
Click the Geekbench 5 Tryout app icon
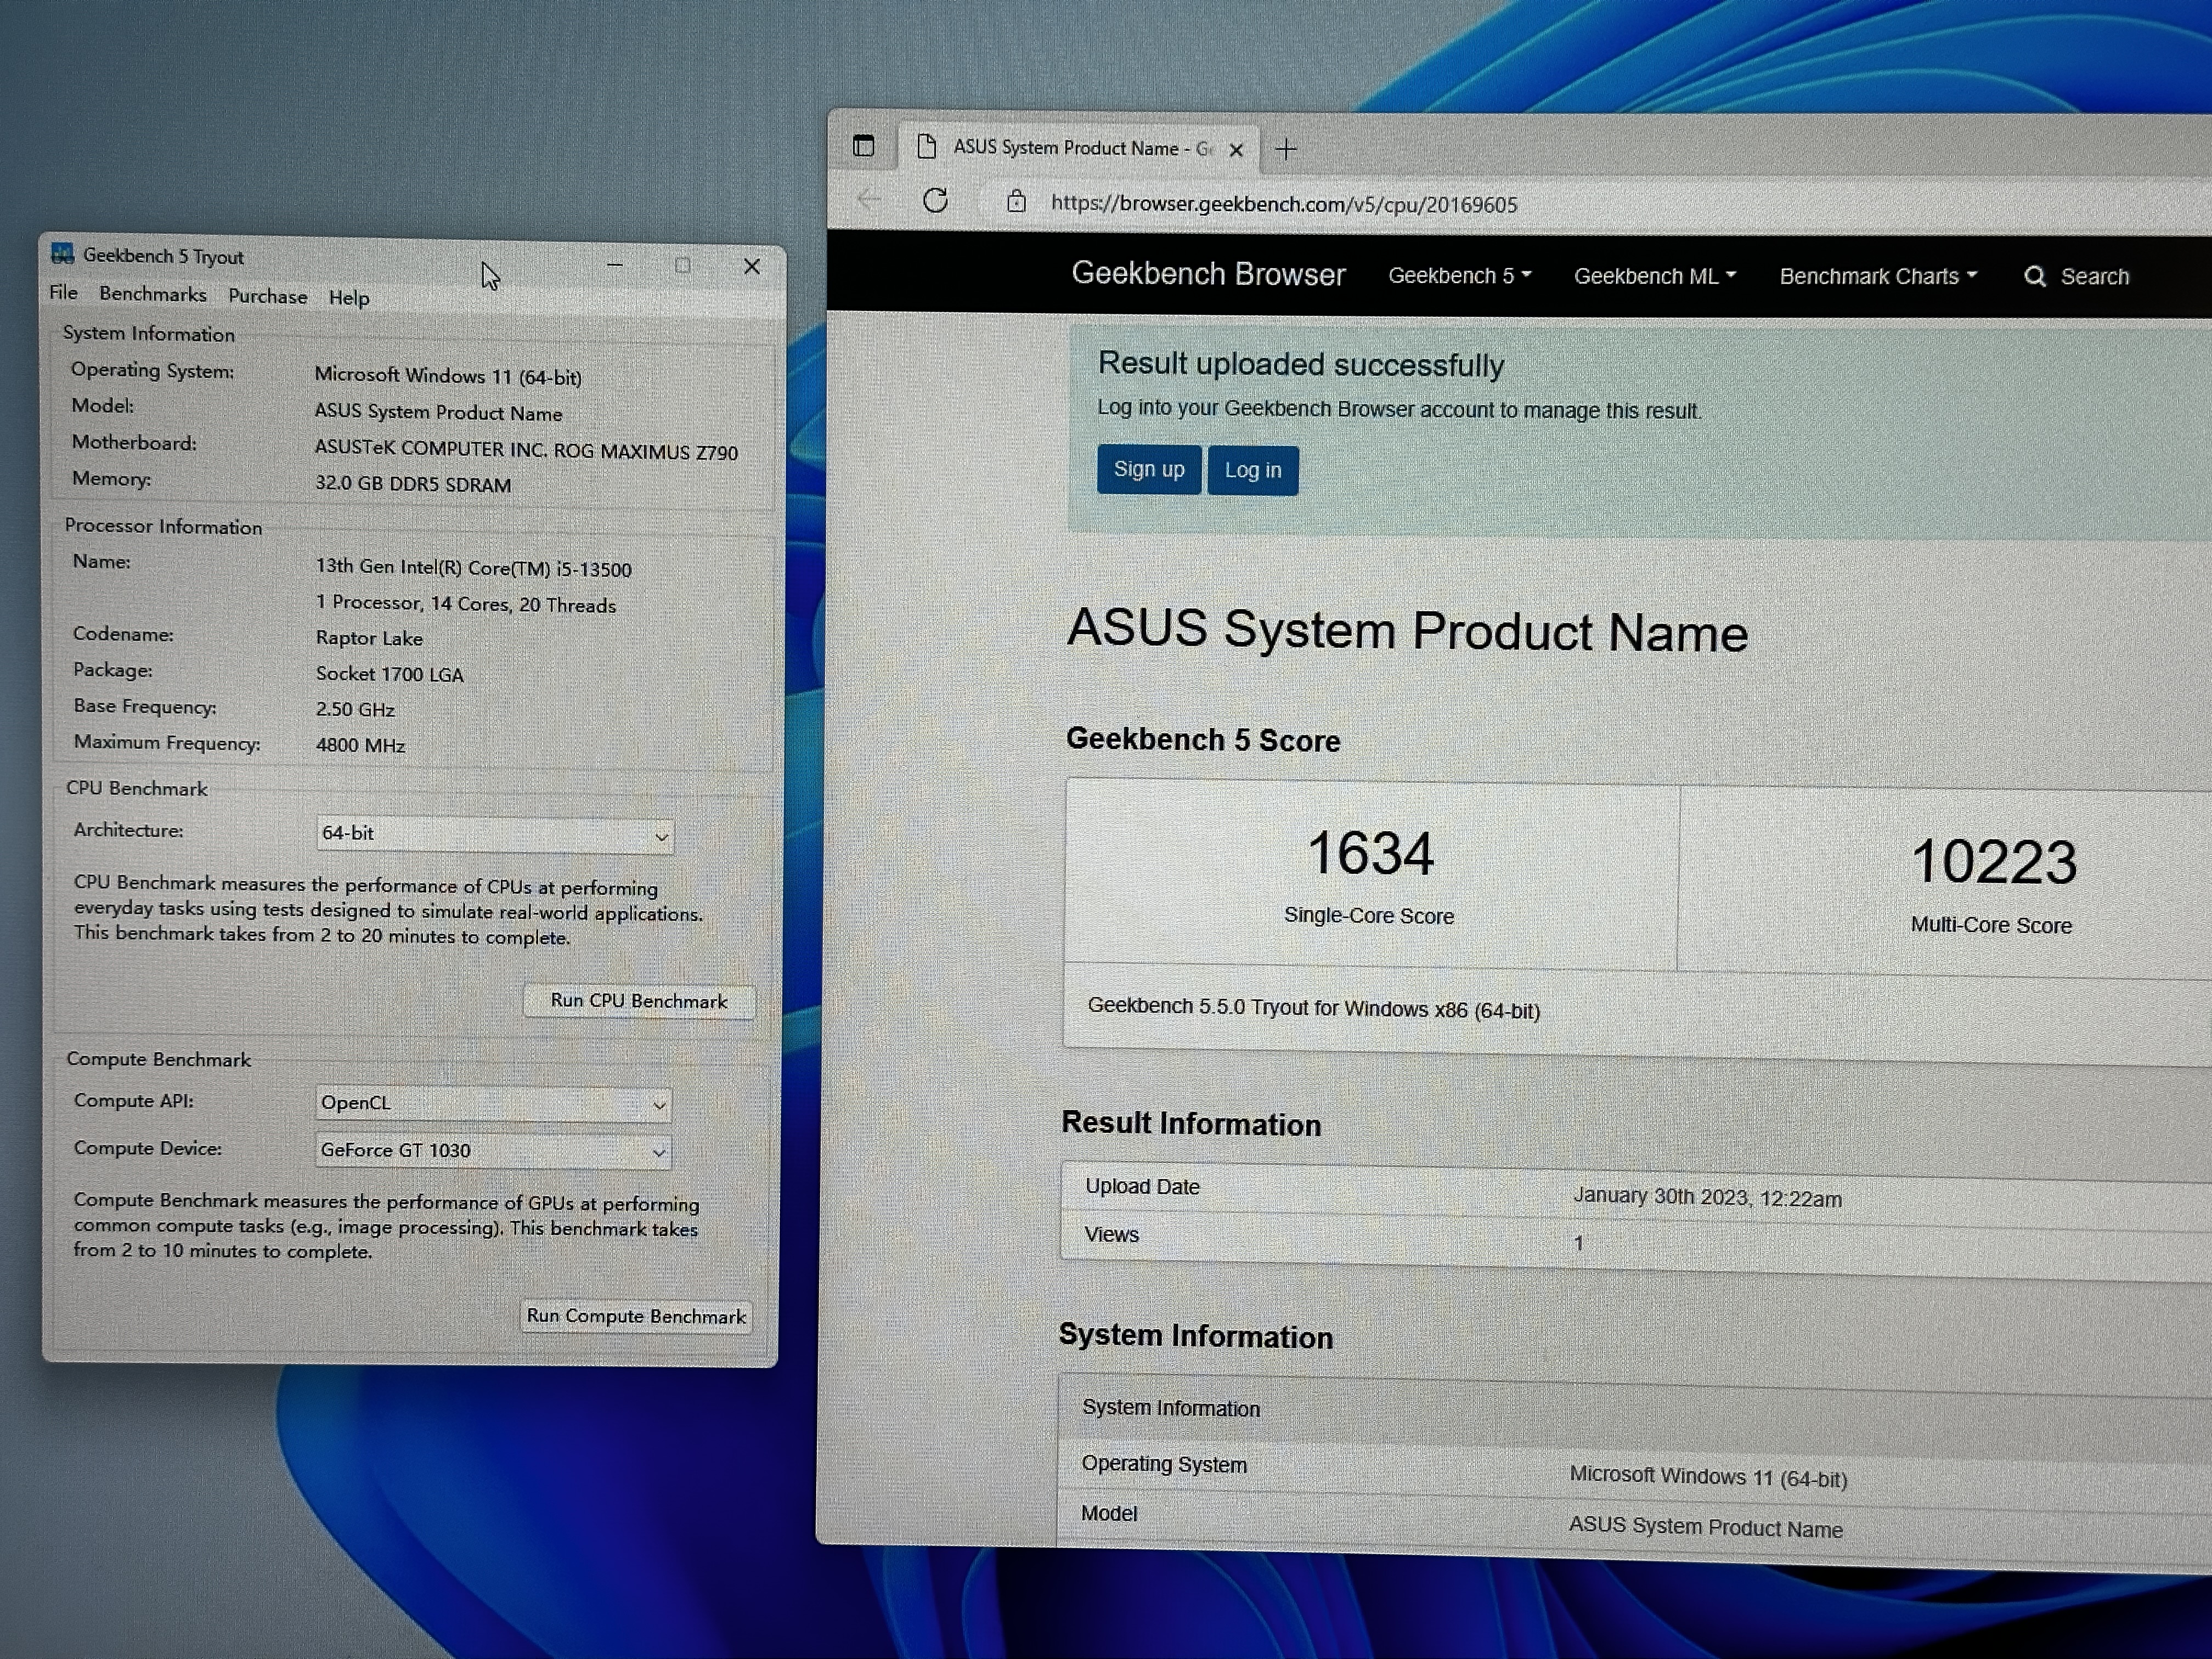(63, 254)
